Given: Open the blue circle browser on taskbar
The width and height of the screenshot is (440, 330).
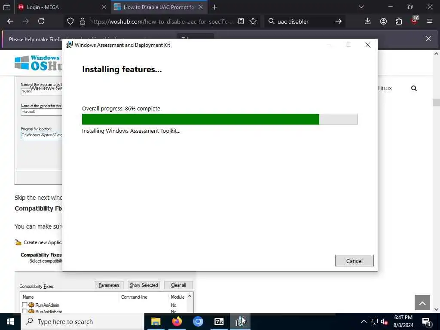Looking at the screenshot, I should coord(198,321).
